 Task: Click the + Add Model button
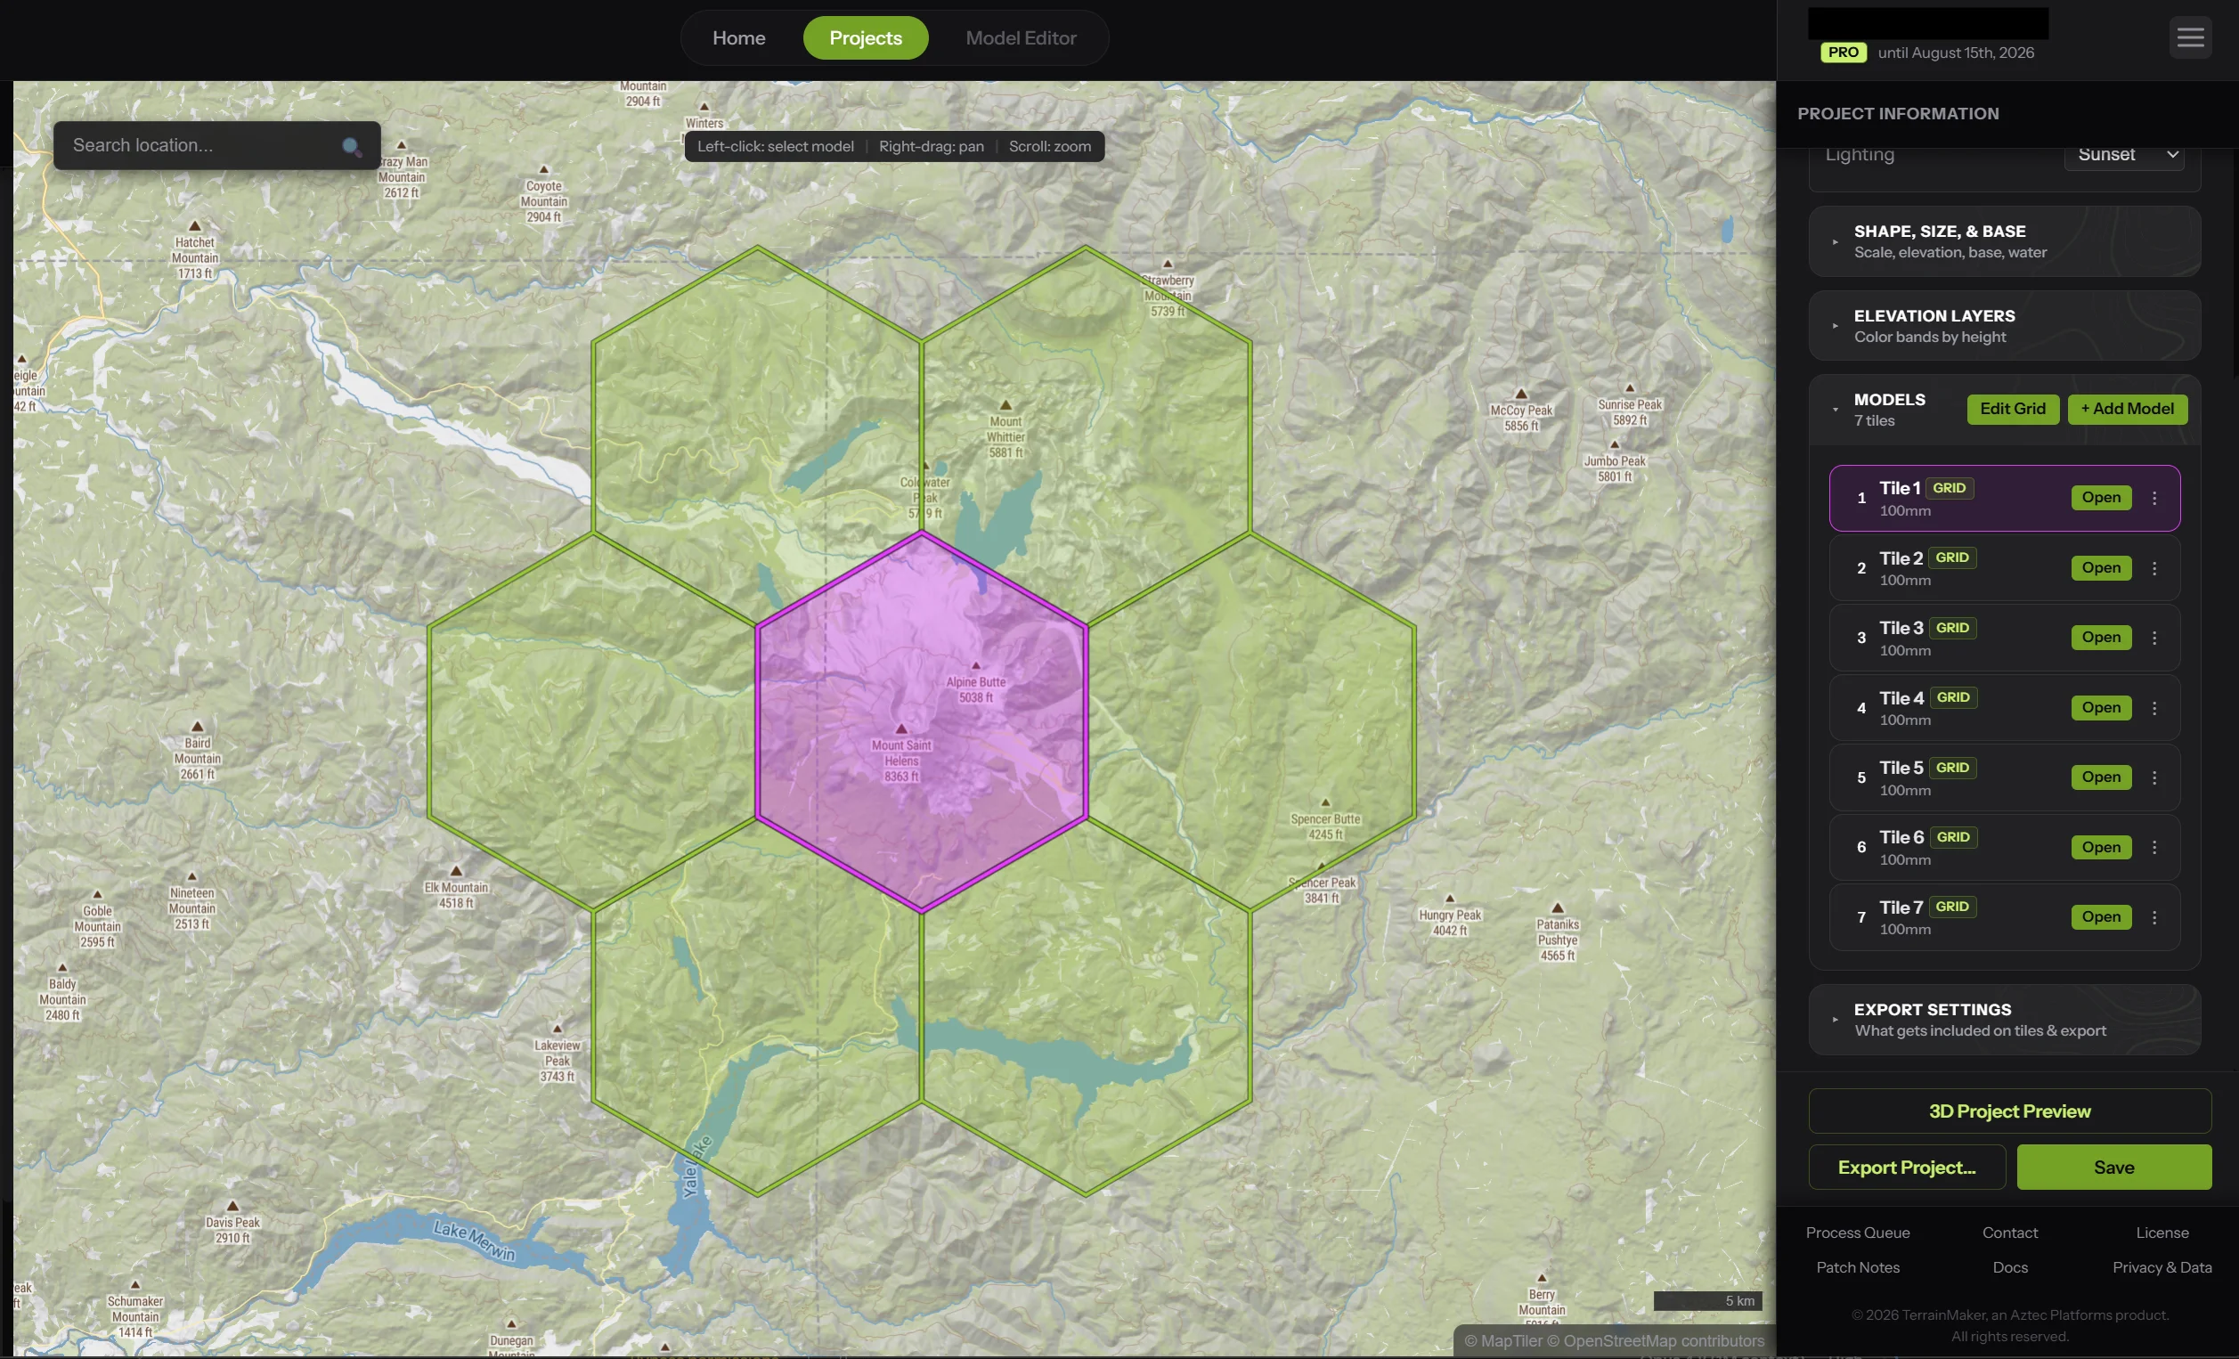point(2126,409)
